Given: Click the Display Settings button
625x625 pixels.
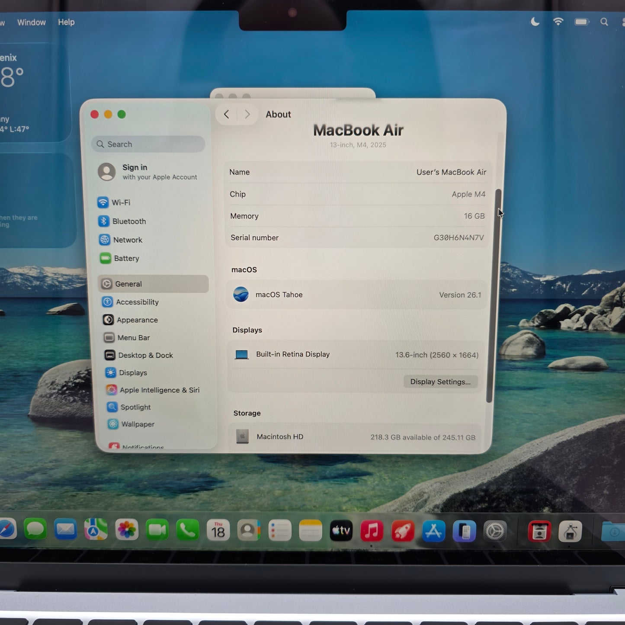Looking at the screenshot, I should click(440, 381).
